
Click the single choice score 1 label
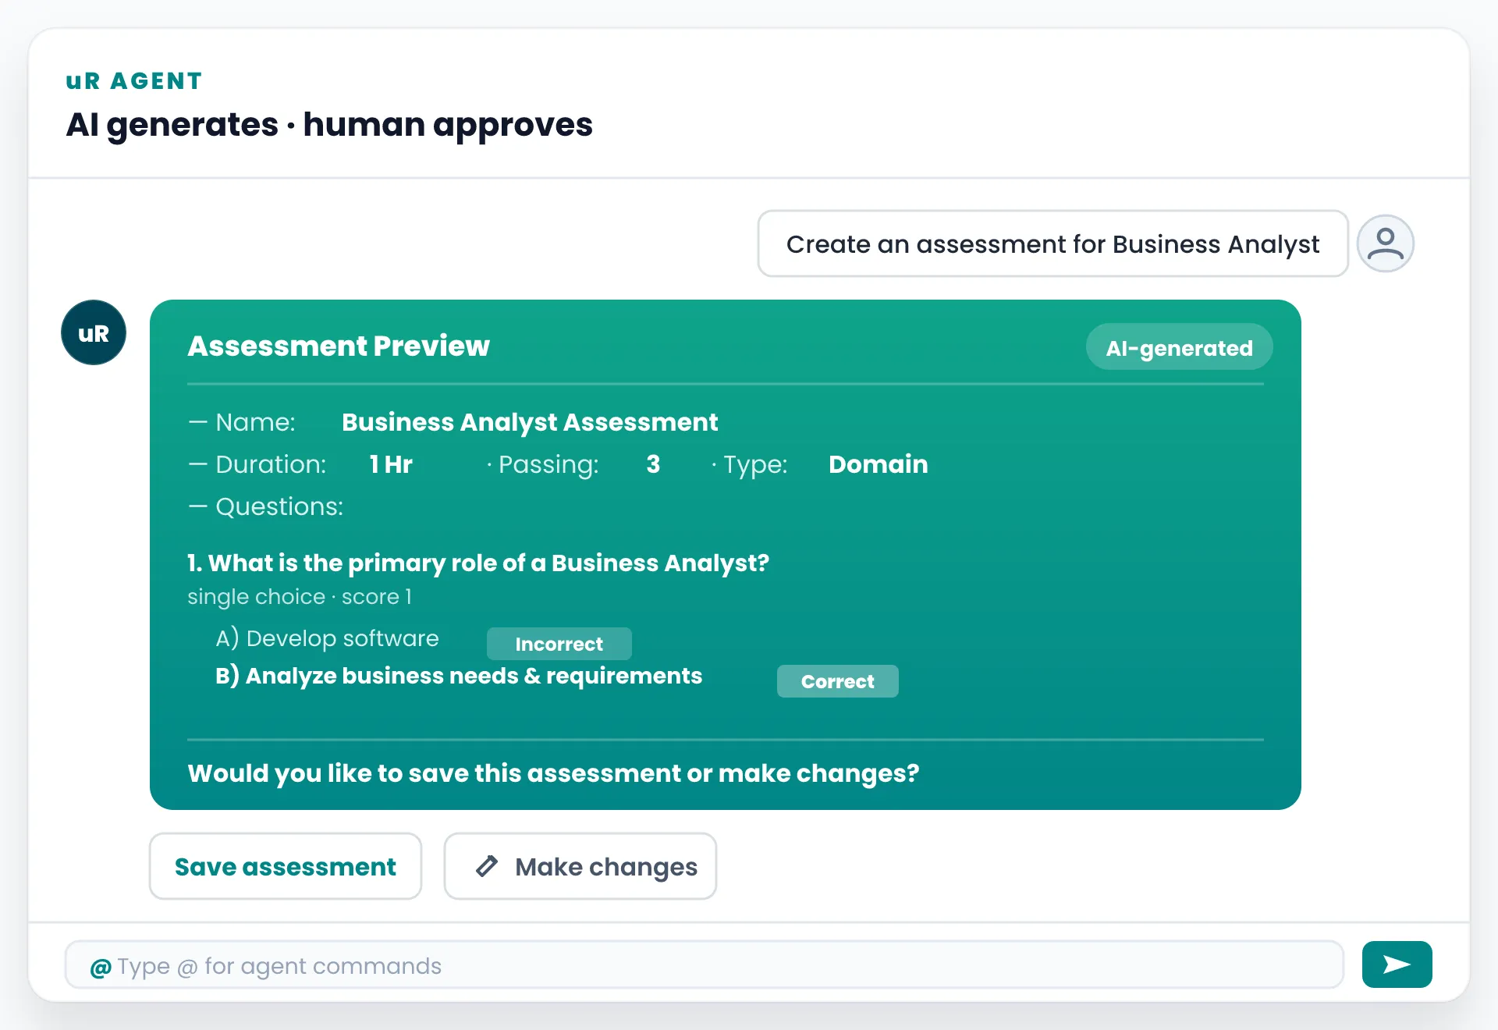pyautogui.click(x=300, y=597)
